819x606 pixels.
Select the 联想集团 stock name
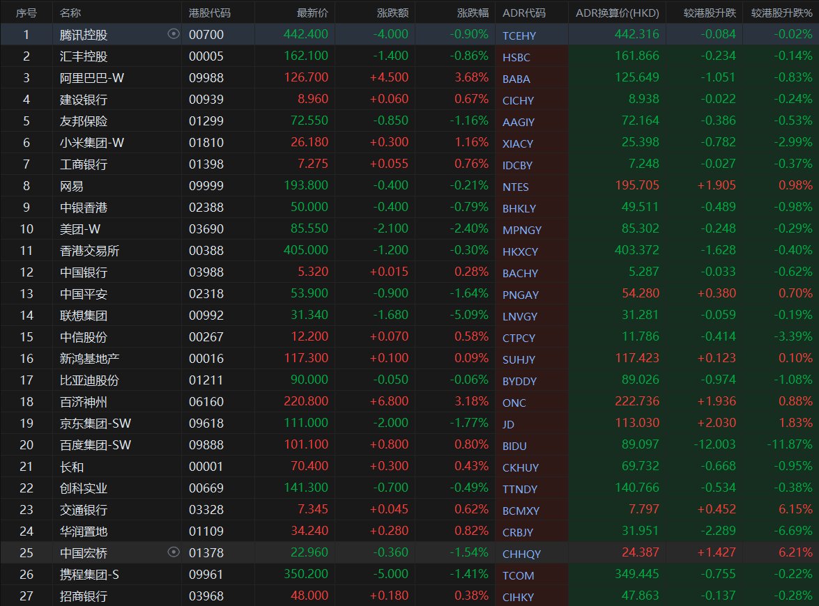tap(84, 316)
